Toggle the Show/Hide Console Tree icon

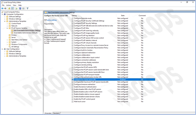point(12,9)
